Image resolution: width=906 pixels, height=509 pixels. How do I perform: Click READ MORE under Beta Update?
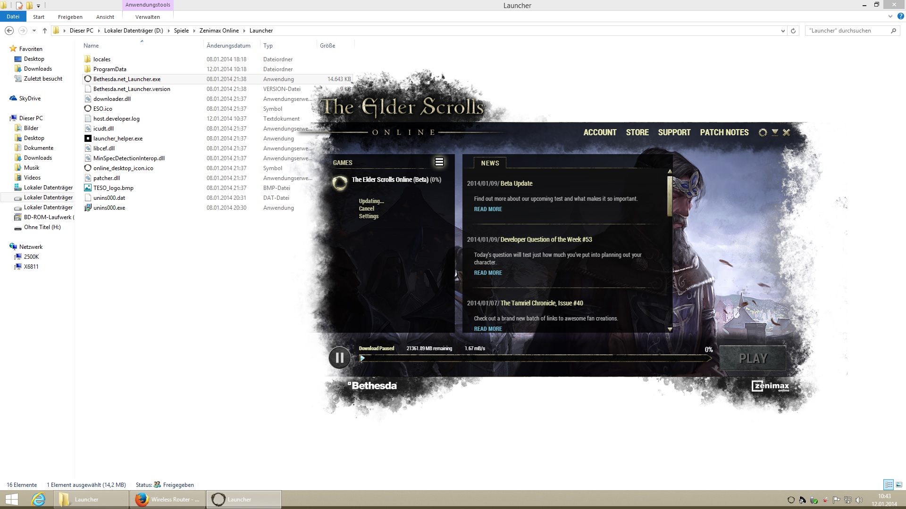pyautogui.click(x=488, y=209)
